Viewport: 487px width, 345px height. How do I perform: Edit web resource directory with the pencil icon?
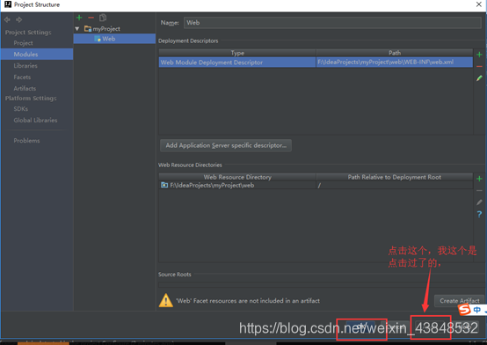(x=479, y=202)
